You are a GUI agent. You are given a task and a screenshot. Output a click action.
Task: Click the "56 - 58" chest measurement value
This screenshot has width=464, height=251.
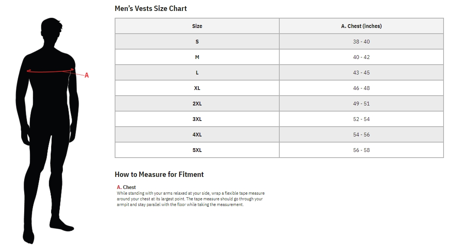pyautogui.click(x=361, y=150)
